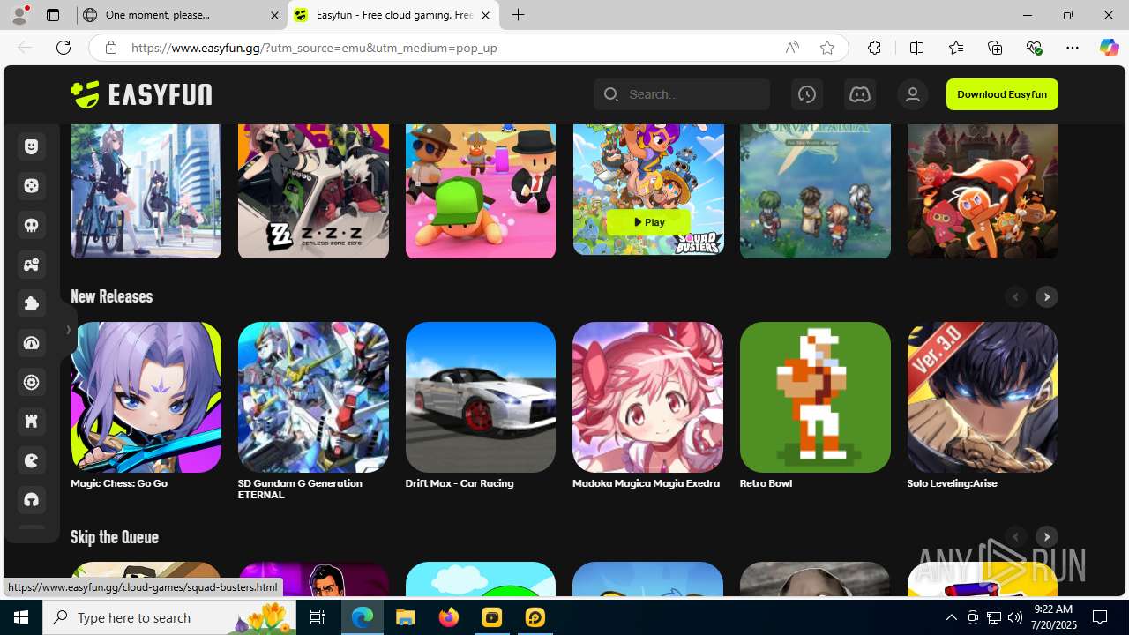Select the Pac-Man arcade category in sidebar
Image resolution: width=1129 pixels, height=635 pixels.
[x=32, y=461]
